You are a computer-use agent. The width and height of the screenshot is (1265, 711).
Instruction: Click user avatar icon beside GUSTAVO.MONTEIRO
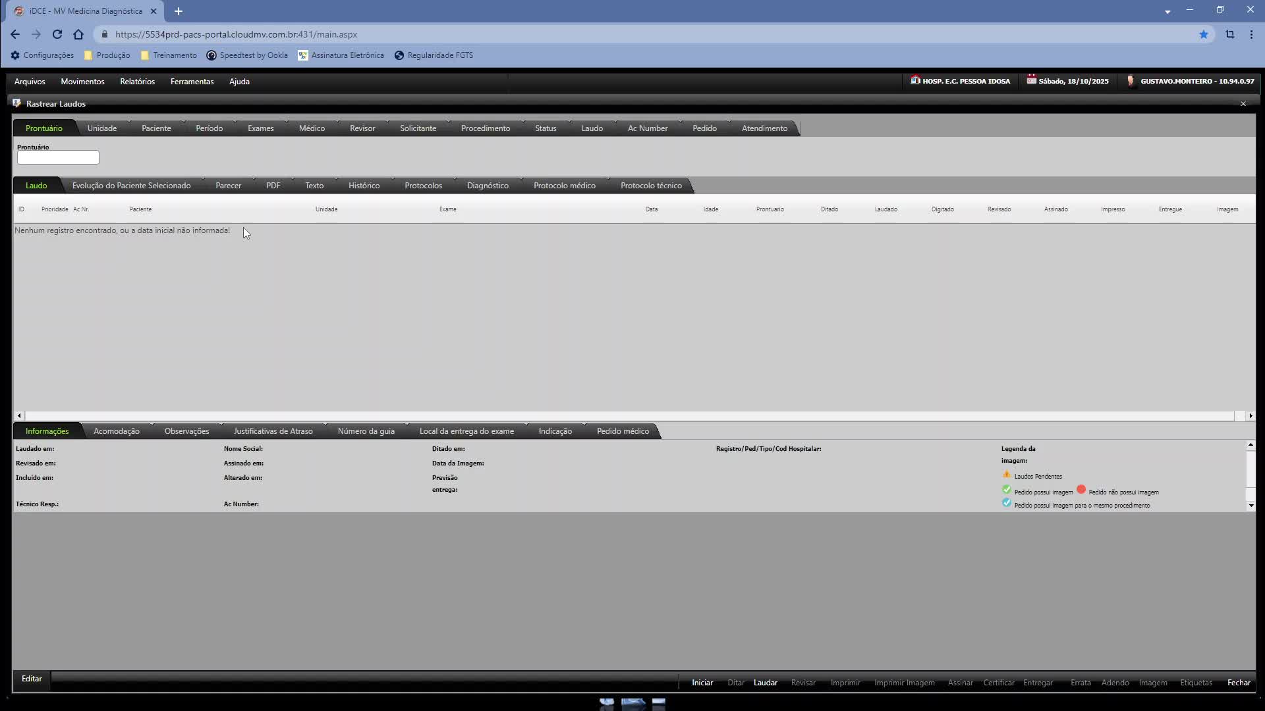[x=1131, y=81]
